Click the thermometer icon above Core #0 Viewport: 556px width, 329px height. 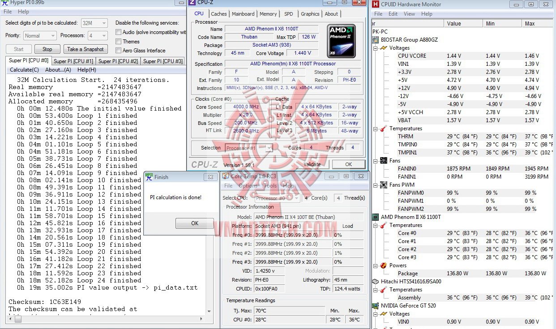[384, 225]
